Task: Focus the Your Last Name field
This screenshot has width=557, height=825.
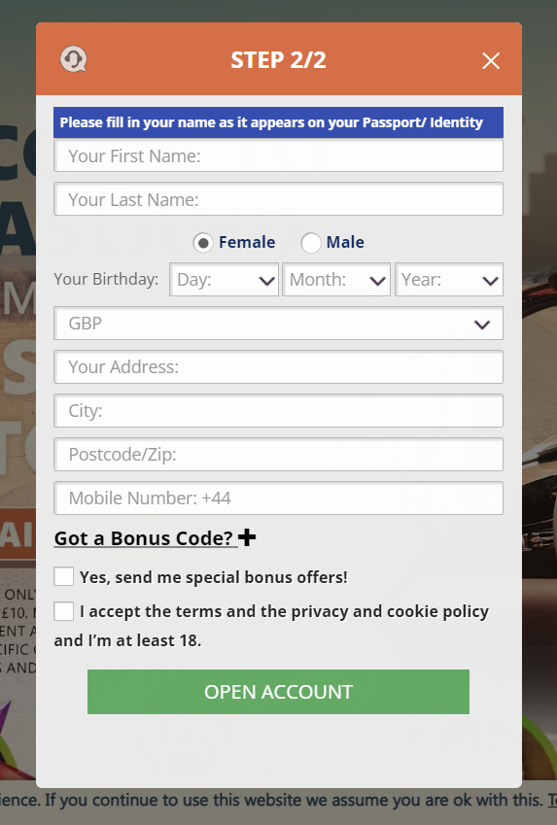Action: coord(278,199)
